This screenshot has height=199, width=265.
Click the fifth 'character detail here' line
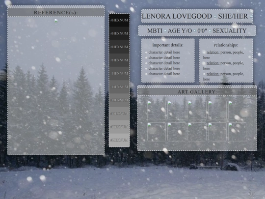[164, 74]
